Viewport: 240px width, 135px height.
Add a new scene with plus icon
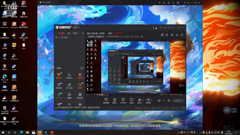pos(83,33)
